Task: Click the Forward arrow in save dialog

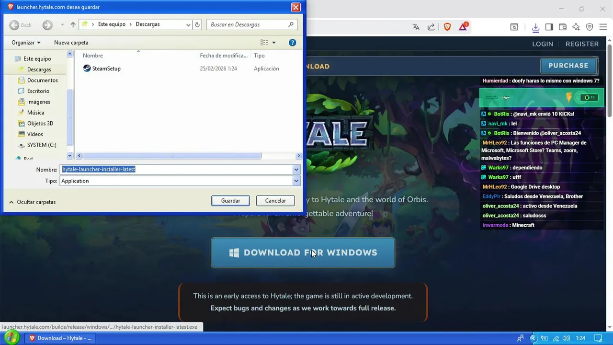Action: point(47,24)
